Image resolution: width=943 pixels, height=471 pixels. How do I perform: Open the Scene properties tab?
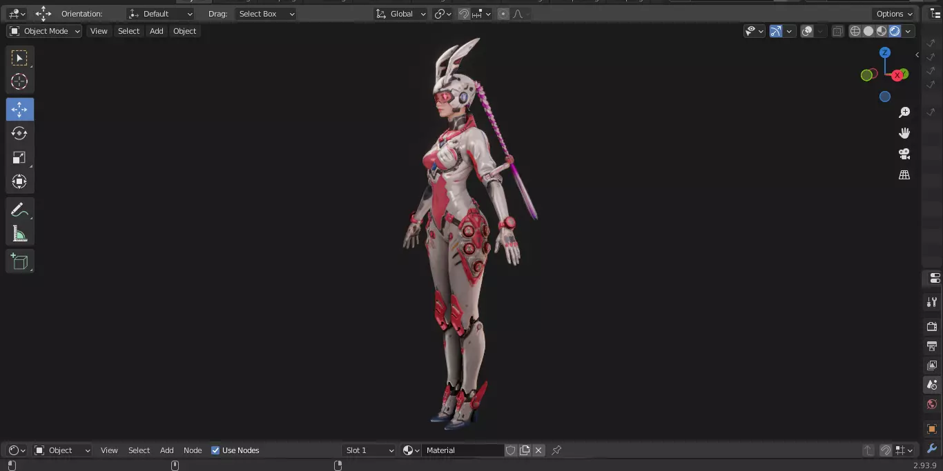[x=932, y=384]
